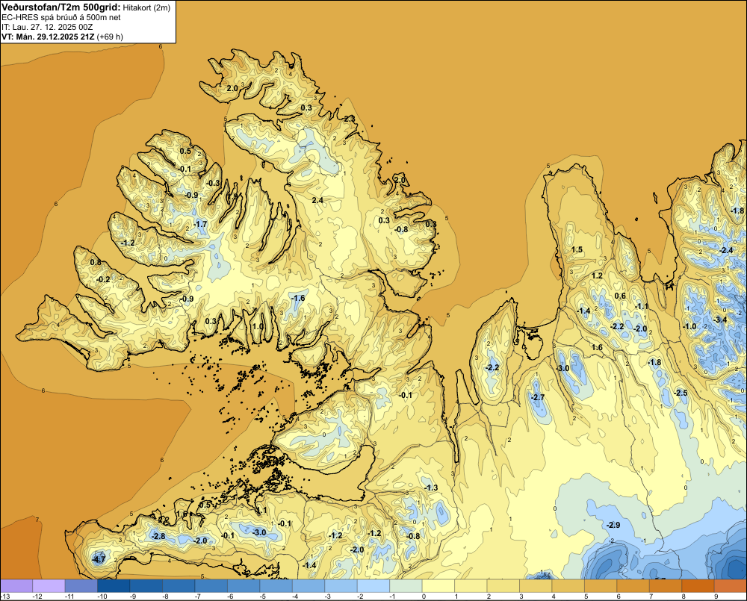The image size is (747, 601).
Task: Select legend swatch between 8 and 9
Action: pyautogui.click(x=698, y=585)
